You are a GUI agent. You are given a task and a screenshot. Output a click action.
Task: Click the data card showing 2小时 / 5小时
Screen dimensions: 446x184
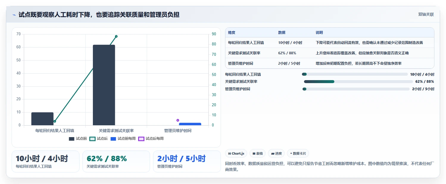[x=187, y=161]
